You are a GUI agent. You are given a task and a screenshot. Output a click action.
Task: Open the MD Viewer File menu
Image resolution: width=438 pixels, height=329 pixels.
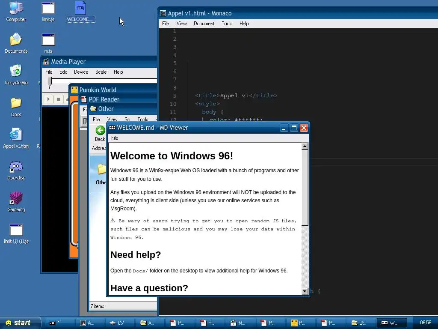(x=115, y=138)
